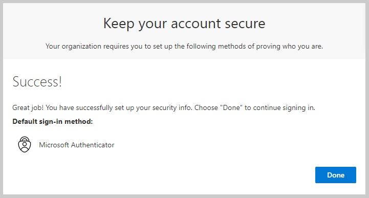Click the quoted word "Done" in the instructions
The image size is (369, 198).
tap(231, 107)
